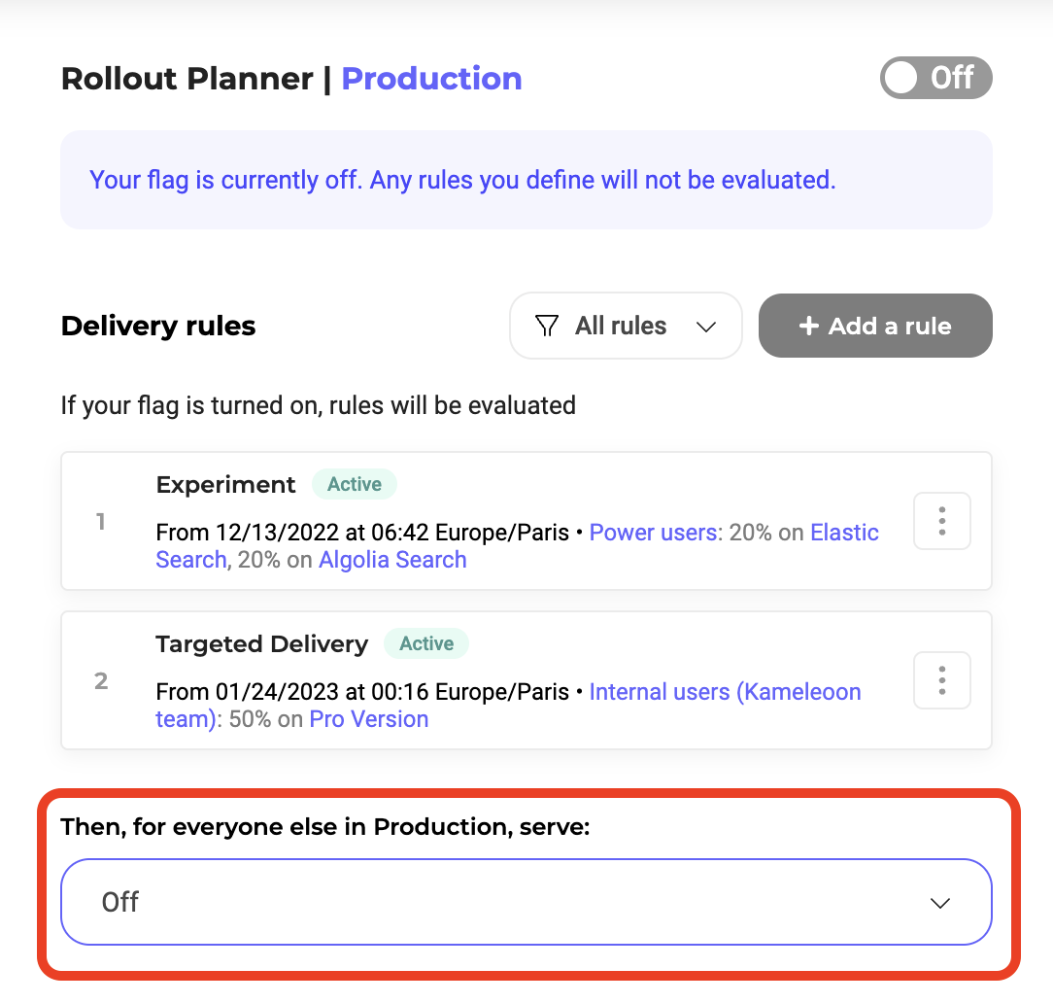Toggle the Production flag Off switch
Viewport: 1053px width, 1003px height.
935,78
